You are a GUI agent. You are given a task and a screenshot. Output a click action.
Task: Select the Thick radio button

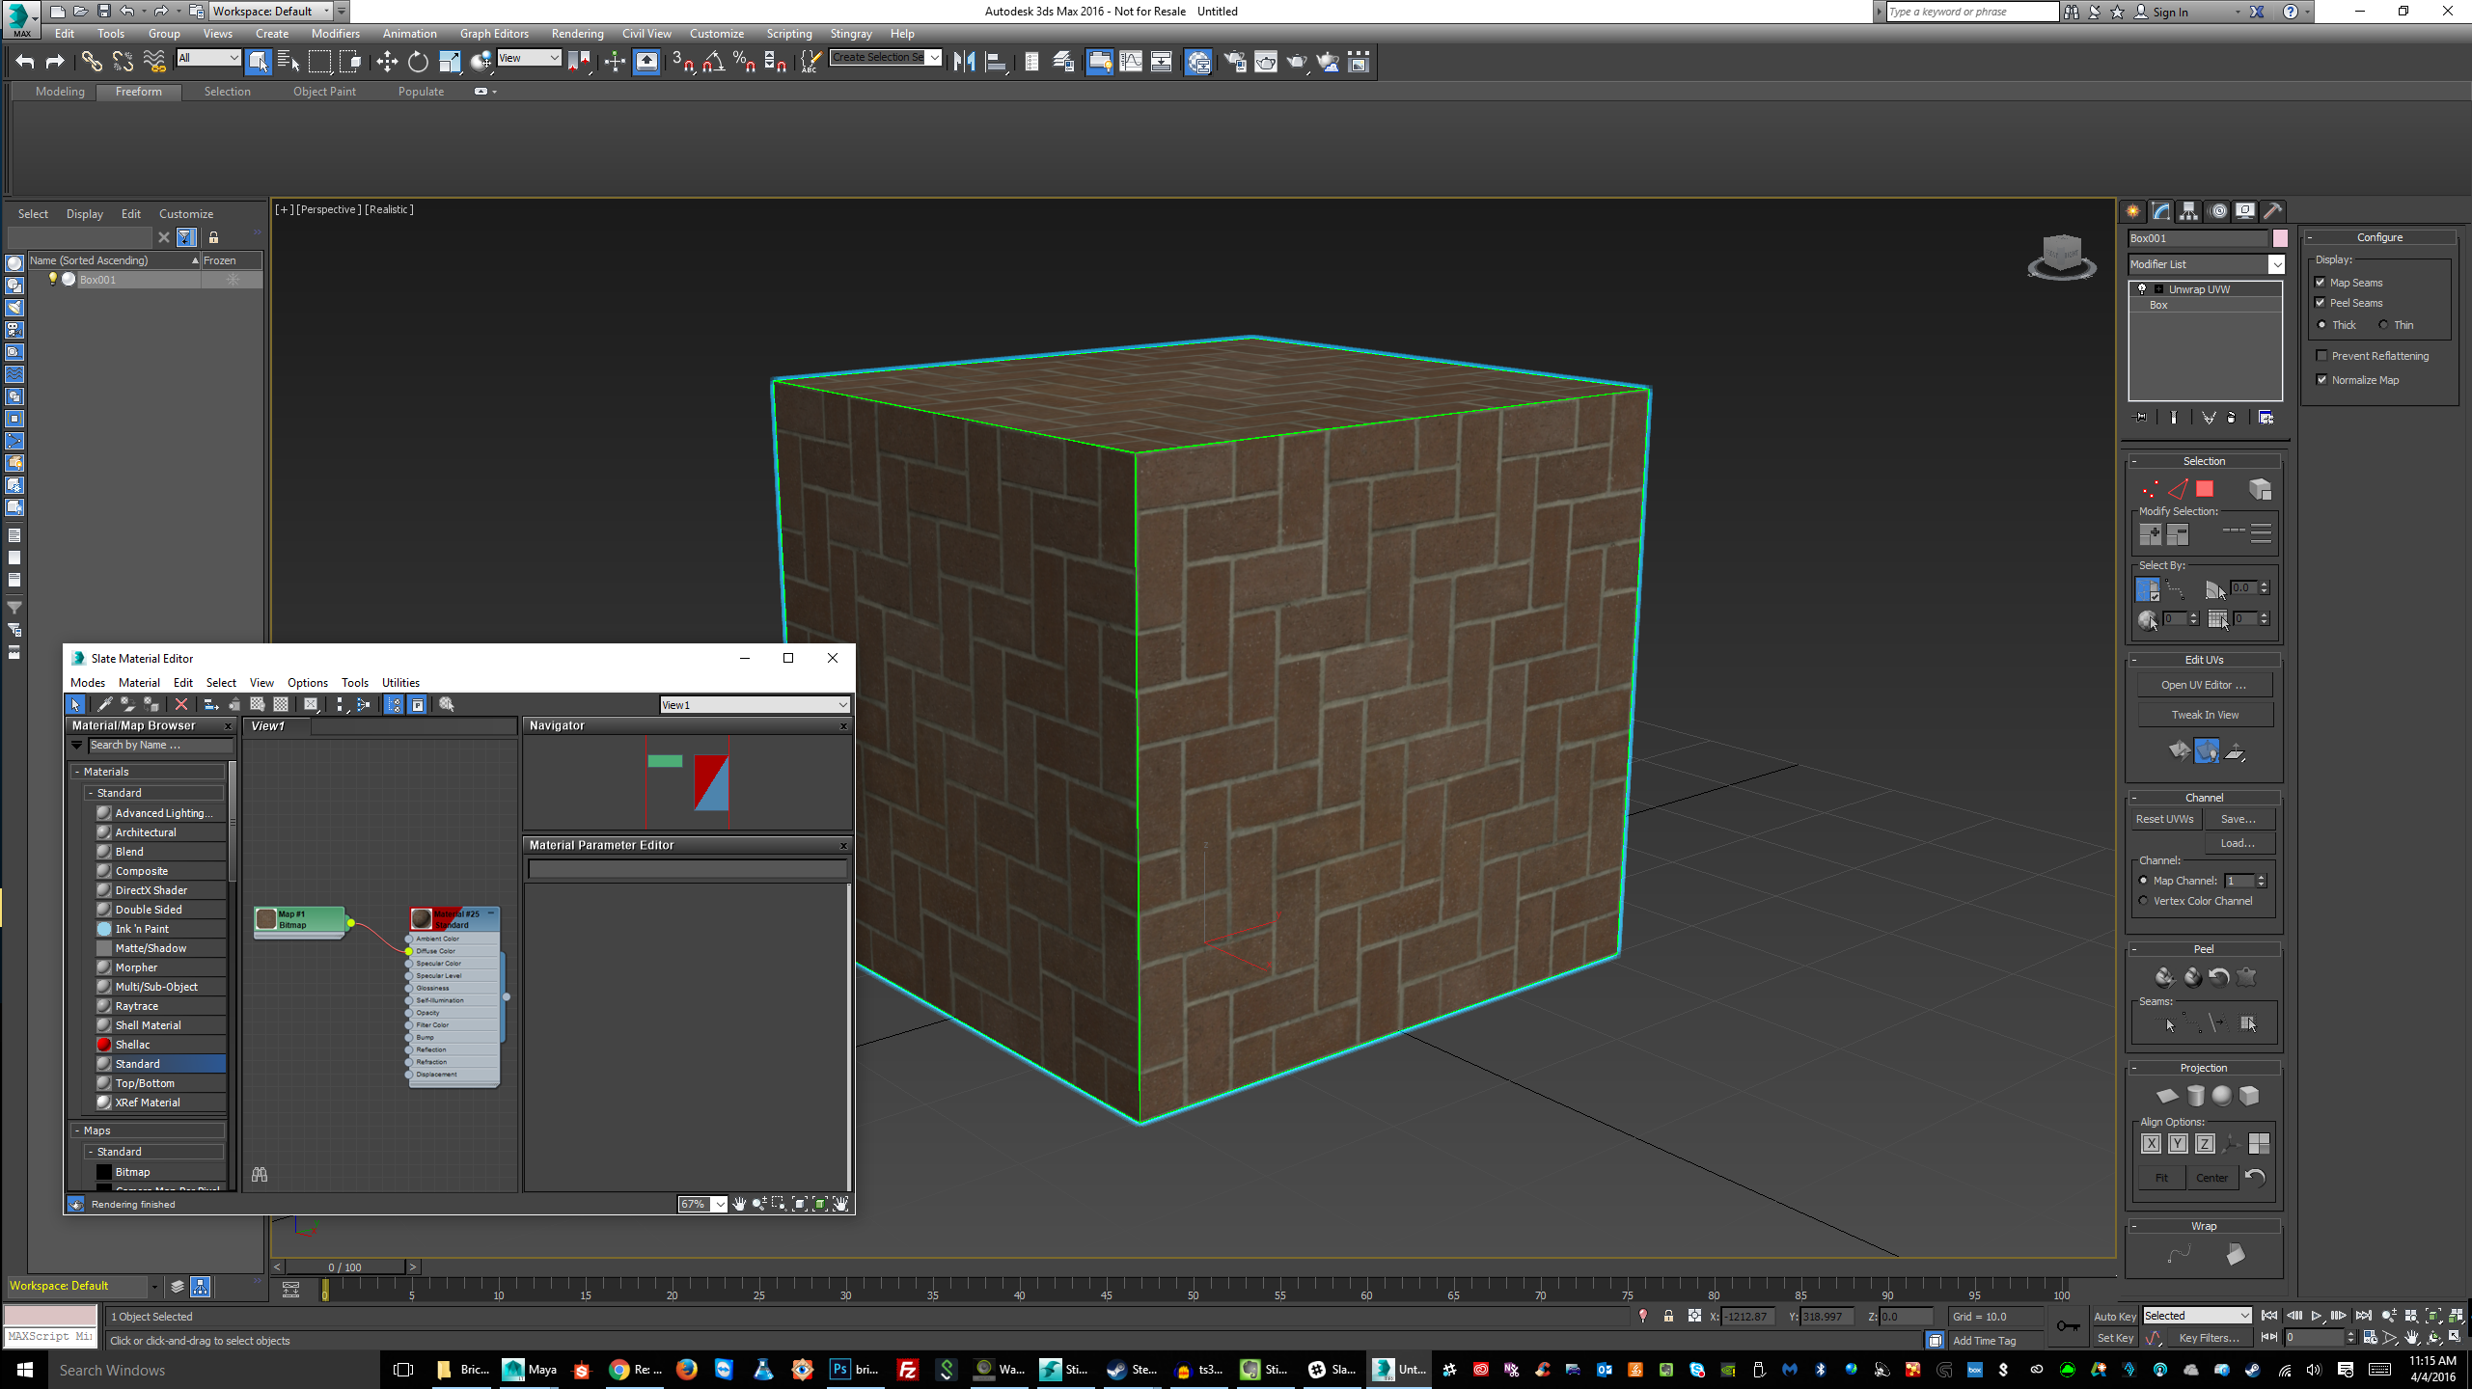(x=2321, y=325)
